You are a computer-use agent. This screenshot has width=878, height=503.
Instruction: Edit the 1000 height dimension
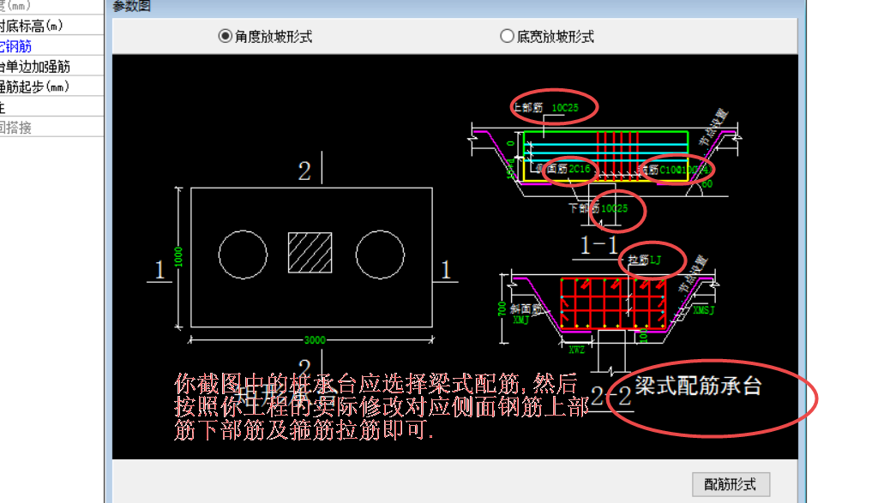[178, 257]
